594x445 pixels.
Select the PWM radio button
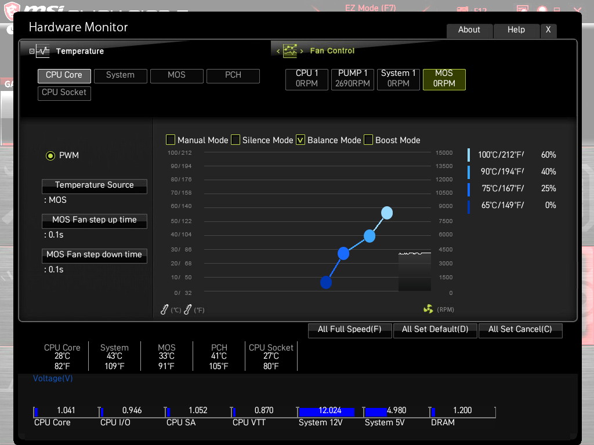50,155
